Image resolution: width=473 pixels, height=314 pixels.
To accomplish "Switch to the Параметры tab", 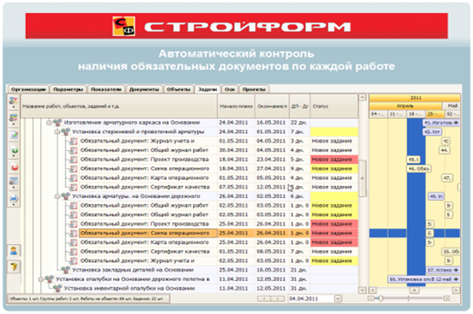I will [68, 90].
